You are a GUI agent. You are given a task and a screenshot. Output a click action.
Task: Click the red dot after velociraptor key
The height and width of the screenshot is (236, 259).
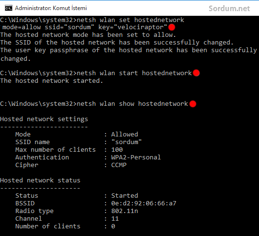[x=172, y=27]
